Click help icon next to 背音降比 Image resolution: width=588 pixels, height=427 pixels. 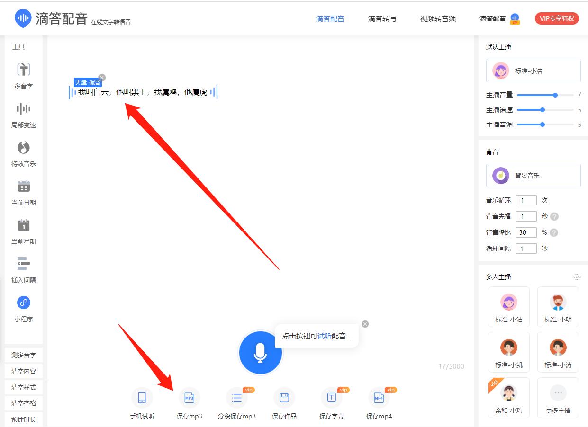point(554,232)
